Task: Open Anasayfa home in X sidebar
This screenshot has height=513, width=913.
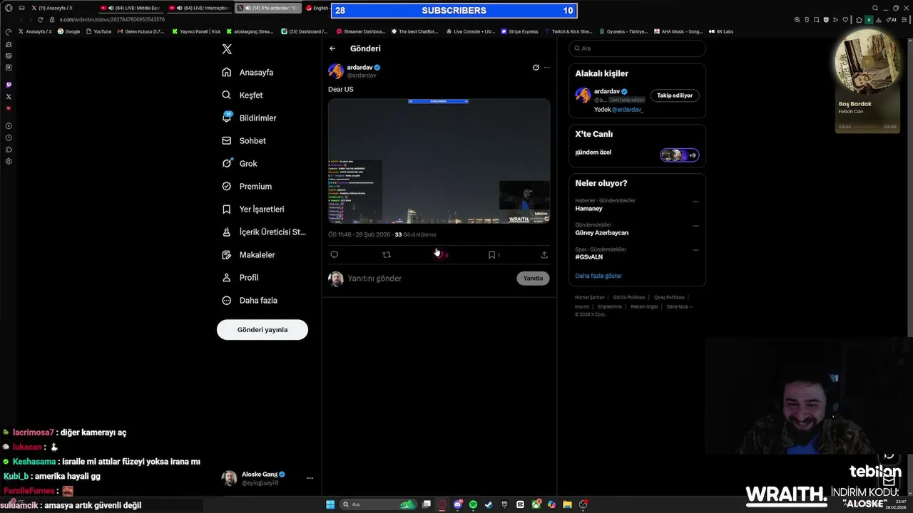Action: click(x=248, y=72)
